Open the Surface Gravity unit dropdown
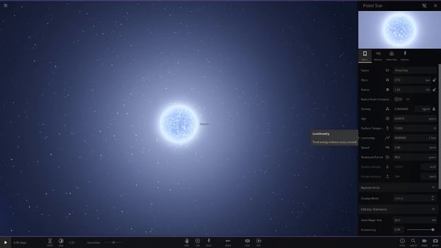The width and height of the screenshot is (441, 248). click(x=429, y=167)
